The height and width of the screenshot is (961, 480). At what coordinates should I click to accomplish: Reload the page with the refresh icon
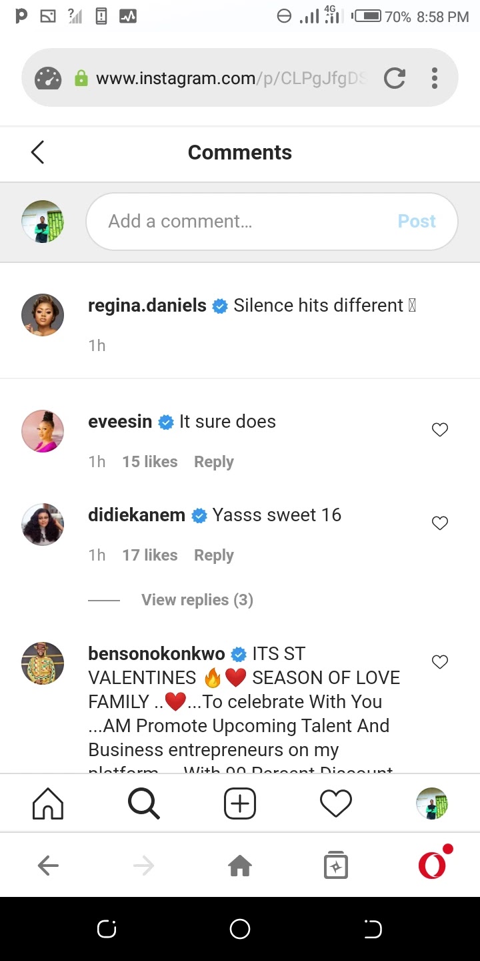coord(395,79)
